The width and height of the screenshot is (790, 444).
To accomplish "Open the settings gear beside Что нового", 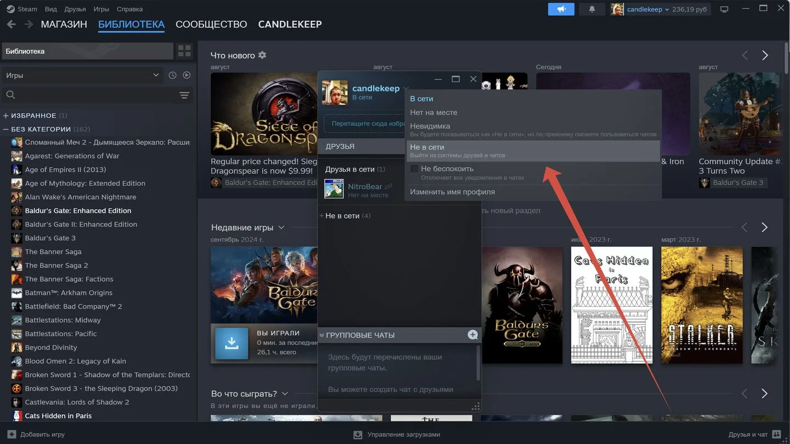I will pyautogui.click(x=262, y=55).
